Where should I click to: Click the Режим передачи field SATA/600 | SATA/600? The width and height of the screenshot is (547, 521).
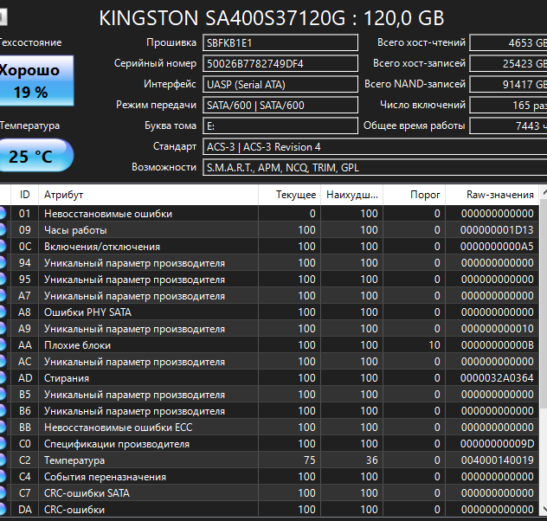(280, 106)
